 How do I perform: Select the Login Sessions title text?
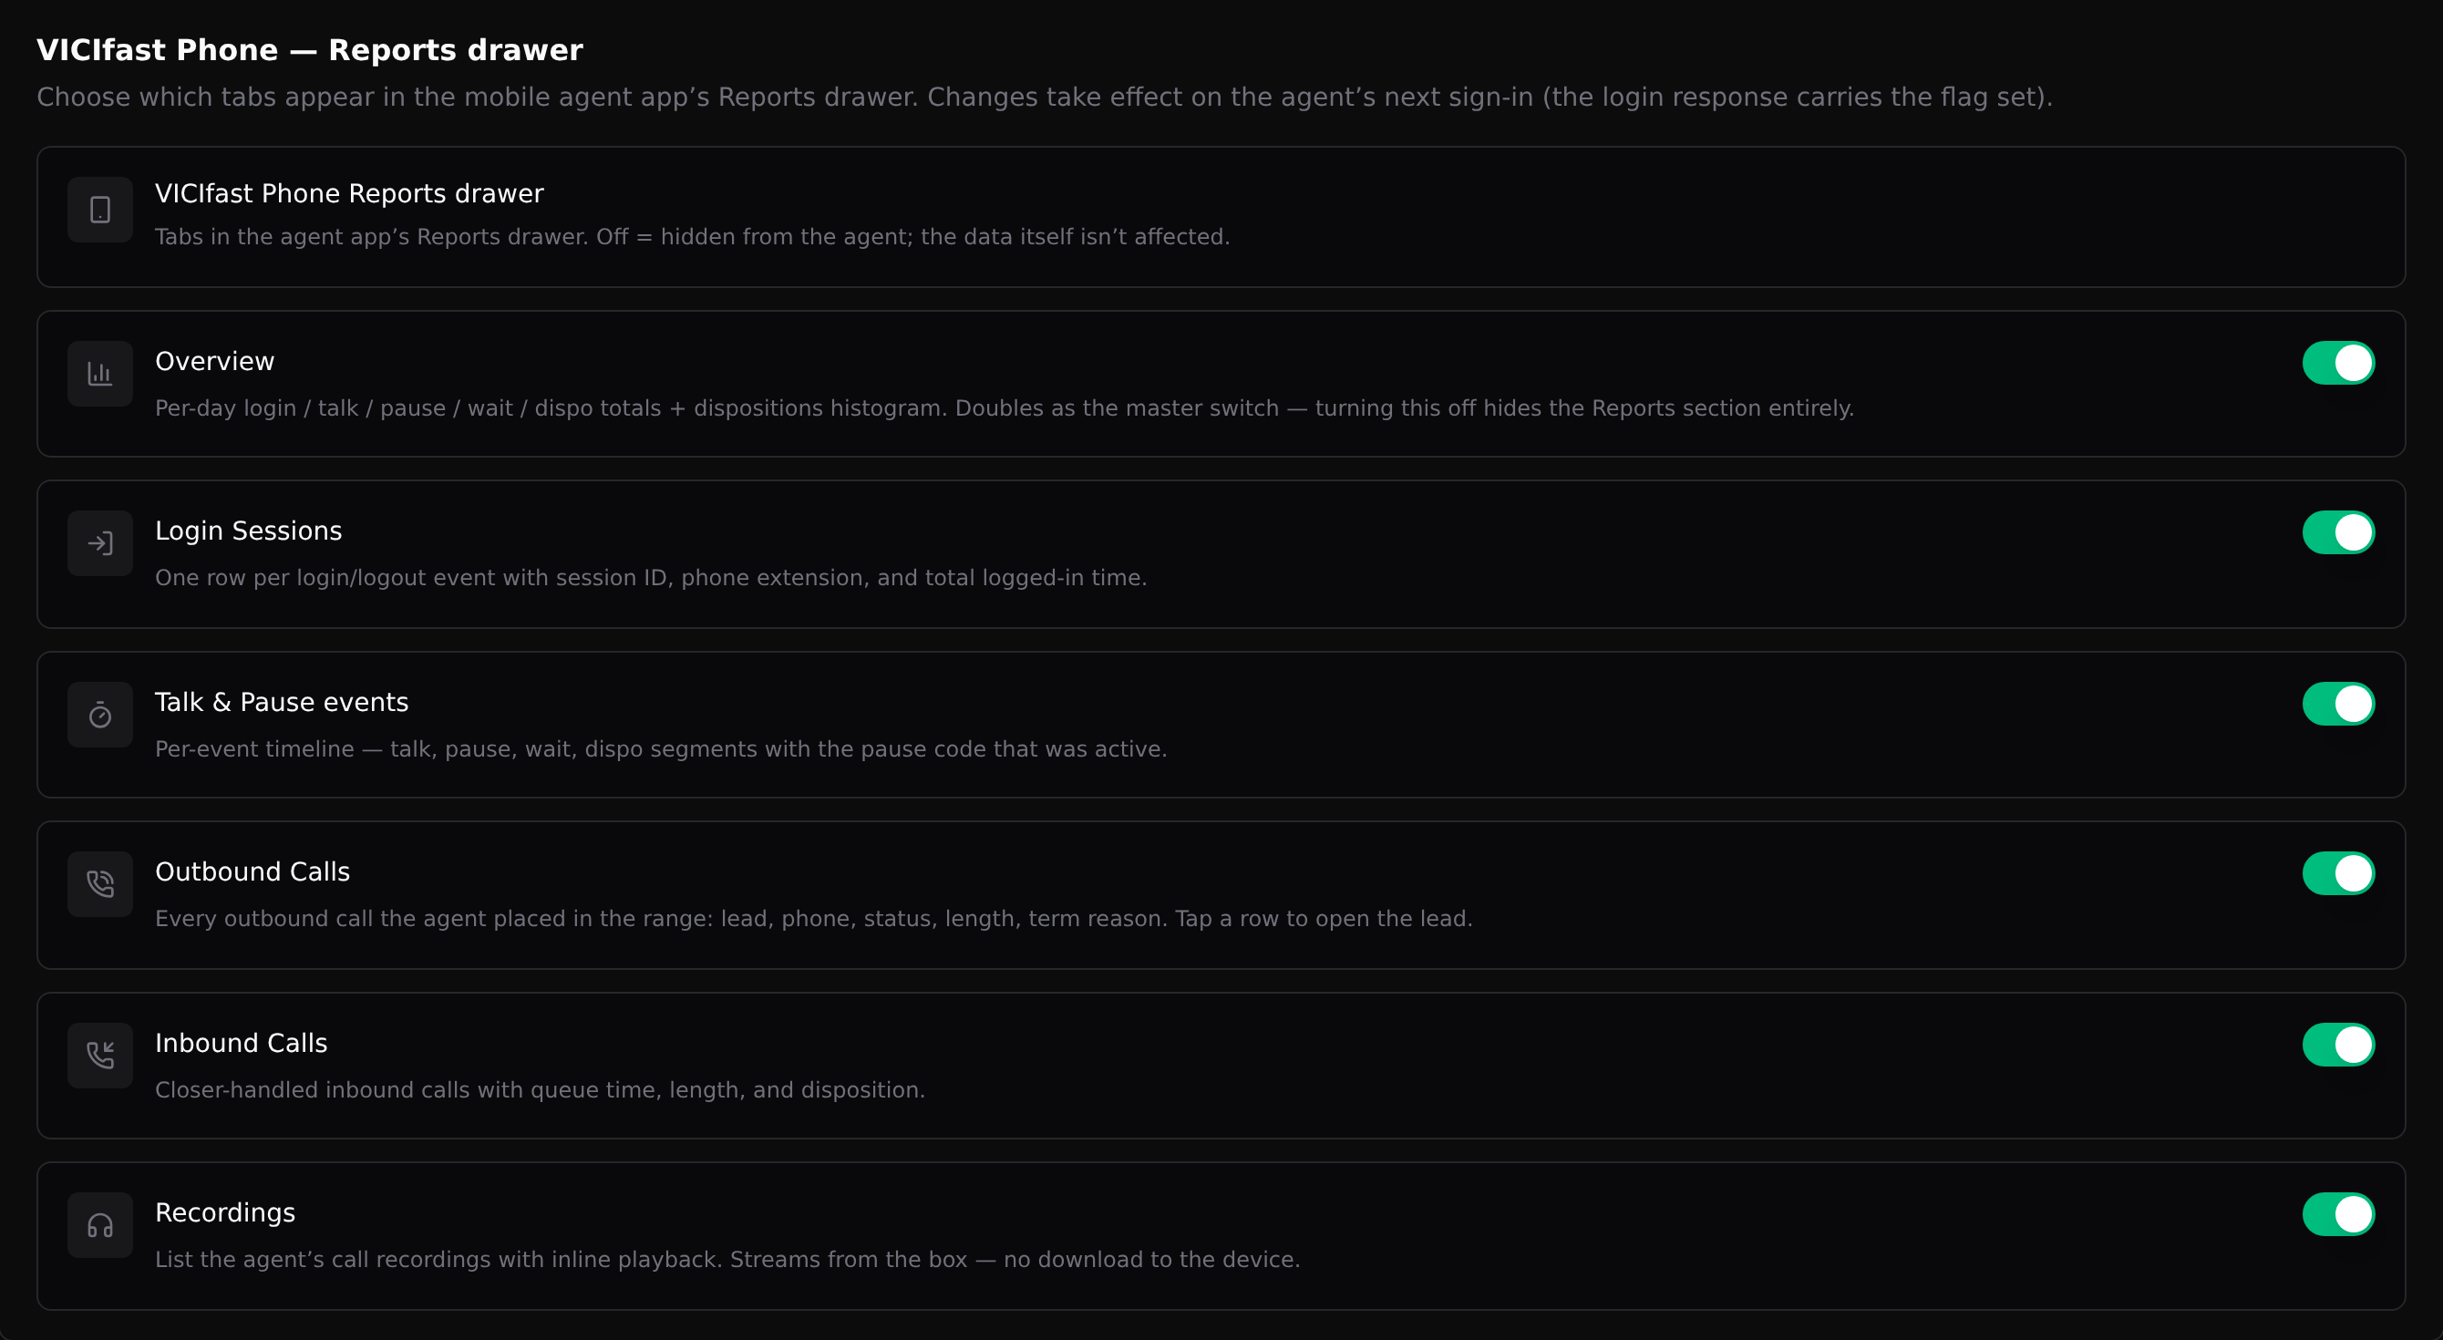tap(249, 531)
